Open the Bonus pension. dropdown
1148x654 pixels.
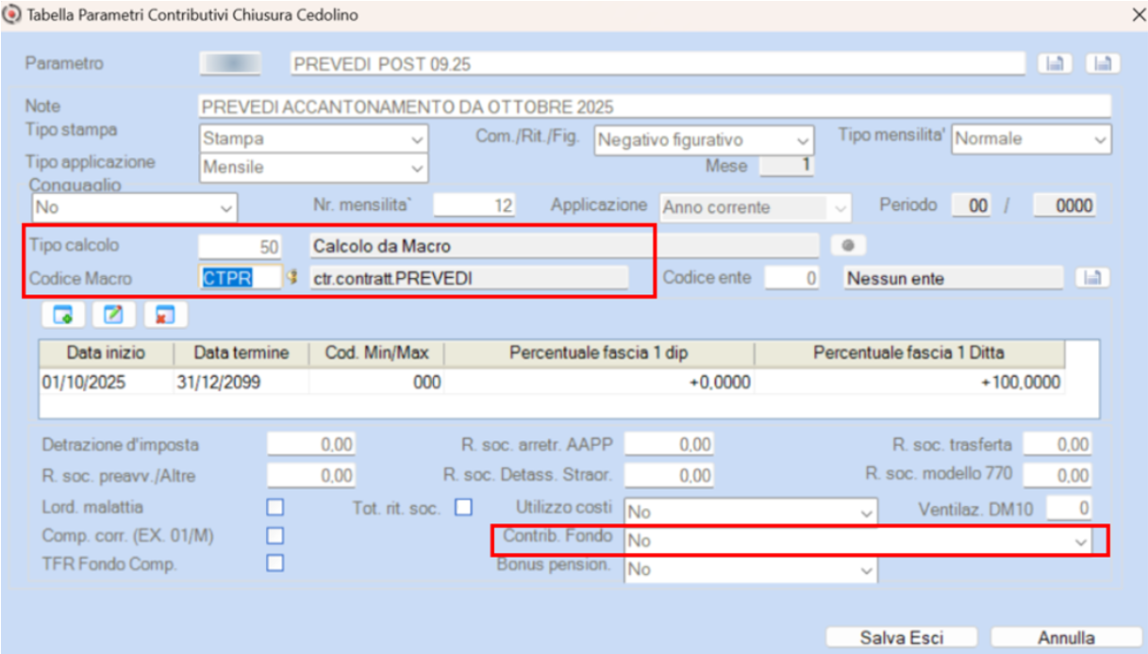[x=751, y=570]
